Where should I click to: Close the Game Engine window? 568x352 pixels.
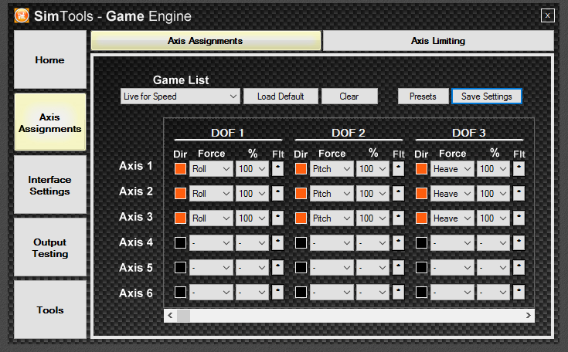[x=547, y=15]
